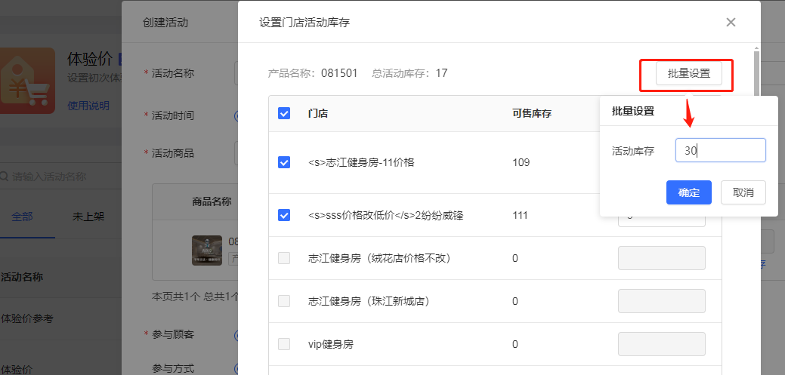785x375 pixels.
Task: Switch to the 全部 tab
Action: click(x=22, y=217)
